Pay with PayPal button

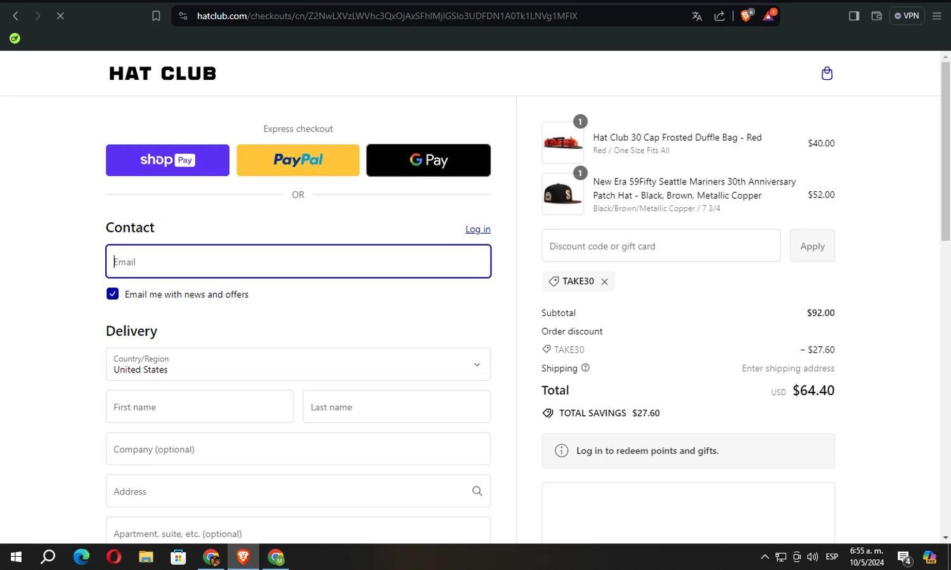tap(298, 160)
